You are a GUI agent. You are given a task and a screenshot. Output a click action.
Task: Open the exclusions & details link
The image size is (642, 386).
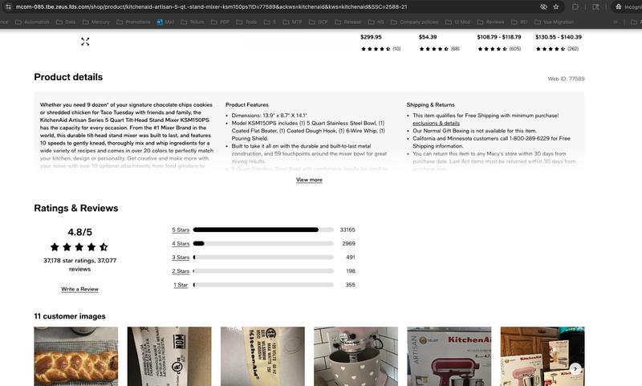[x=436, y=123]
